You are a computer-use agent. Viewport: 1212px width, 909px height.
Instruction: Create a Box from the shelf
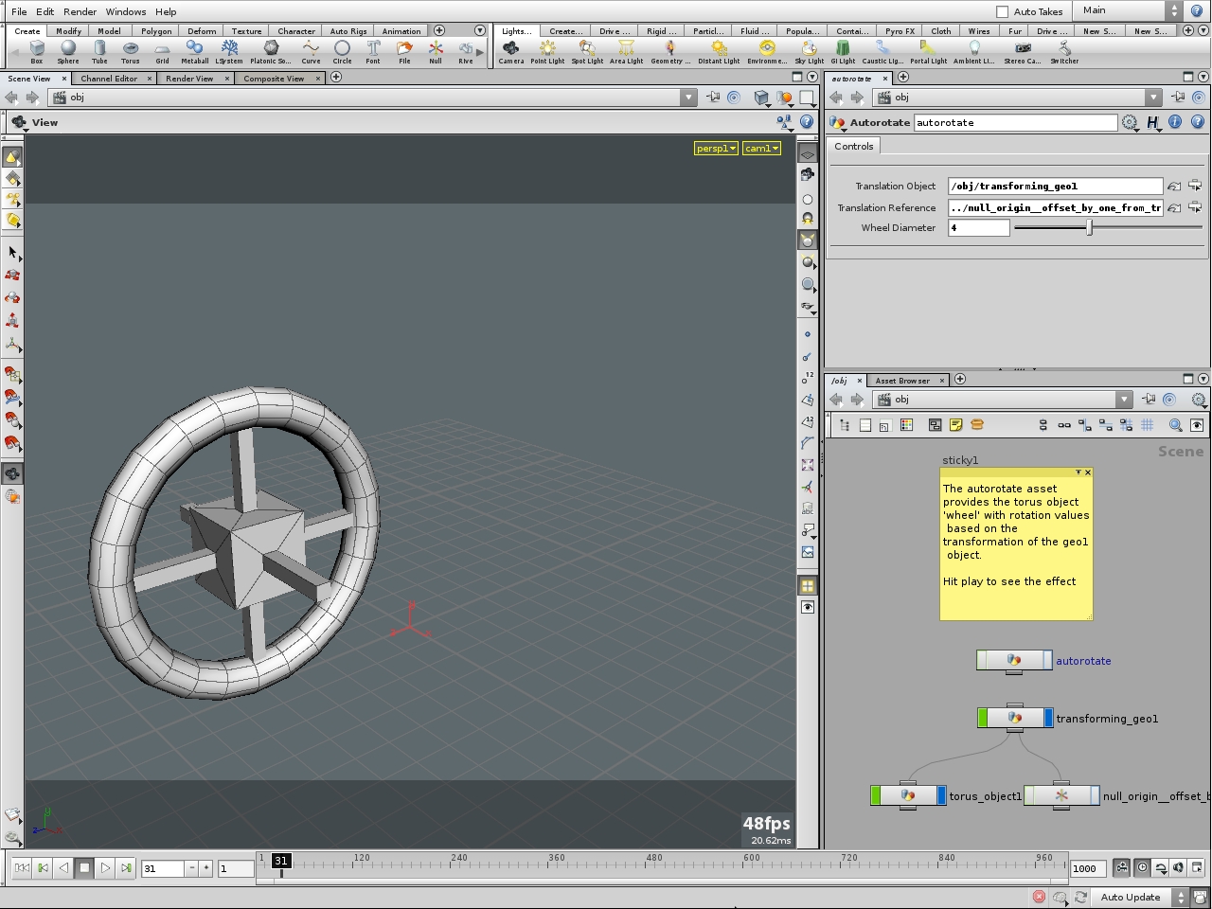[37, 51]
